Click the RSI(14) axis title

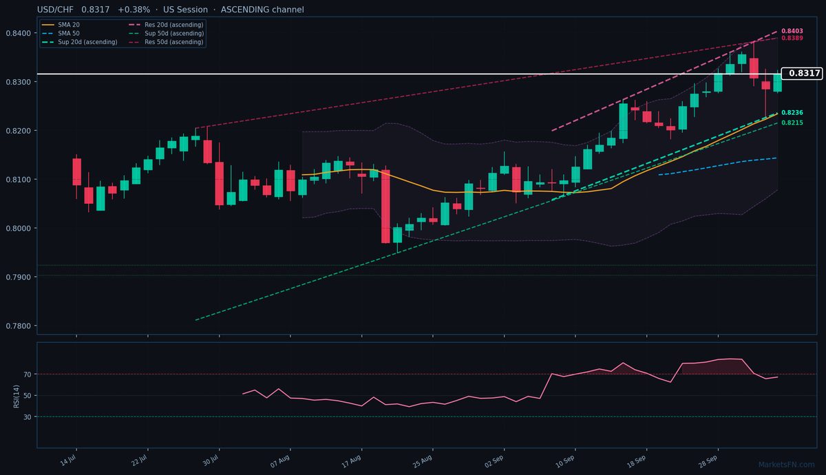coord(17,395)
